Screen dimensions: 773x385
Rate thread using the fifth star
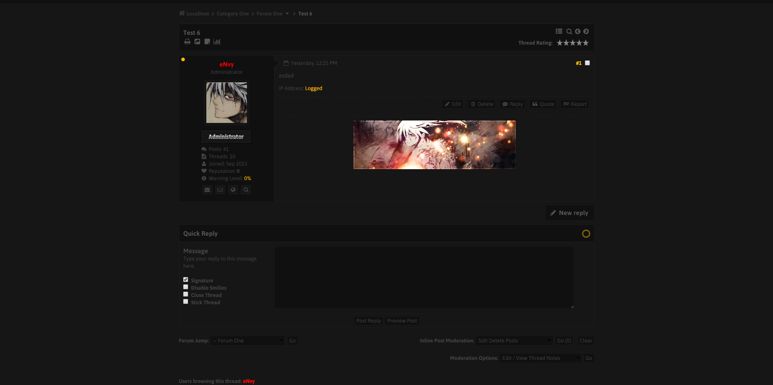tap(585, 43)
